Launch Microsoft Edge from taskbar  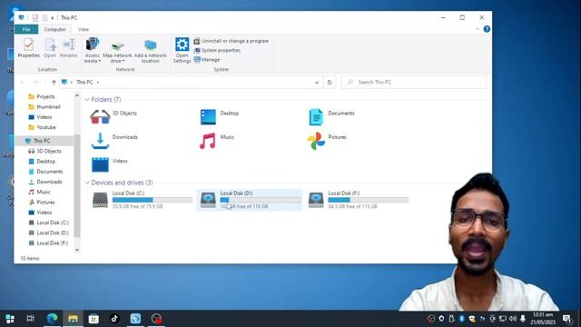pos(52,319)
